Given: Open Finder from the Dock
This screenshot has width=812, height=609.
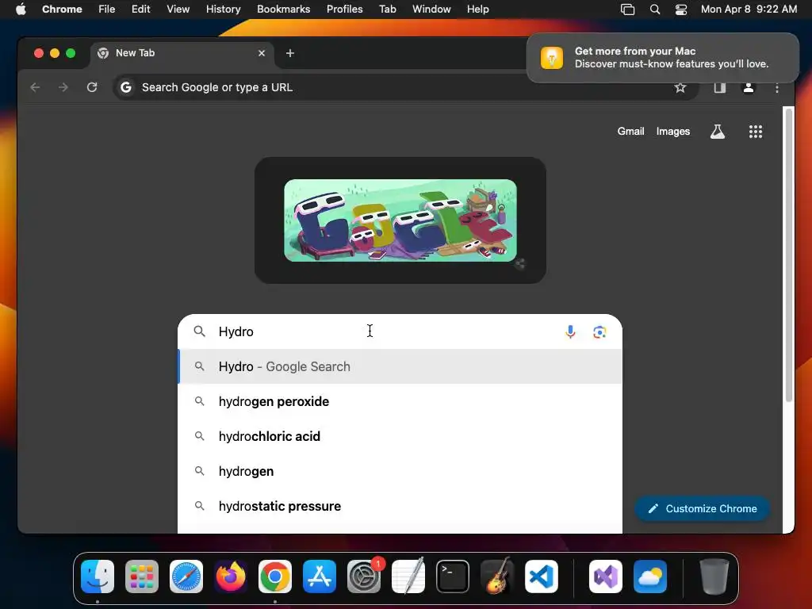Looking at the screenshot, I should (x=98, y=576).
